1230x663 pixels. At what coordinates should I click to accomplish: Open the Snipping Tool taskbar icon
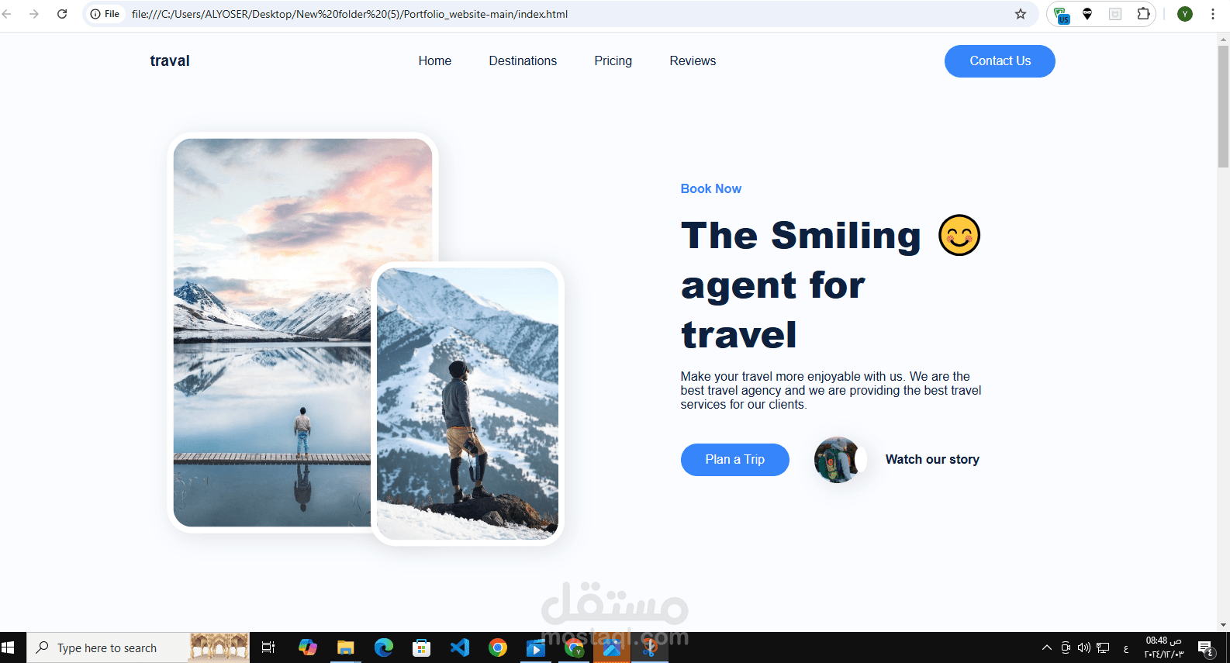pos(650,647)
